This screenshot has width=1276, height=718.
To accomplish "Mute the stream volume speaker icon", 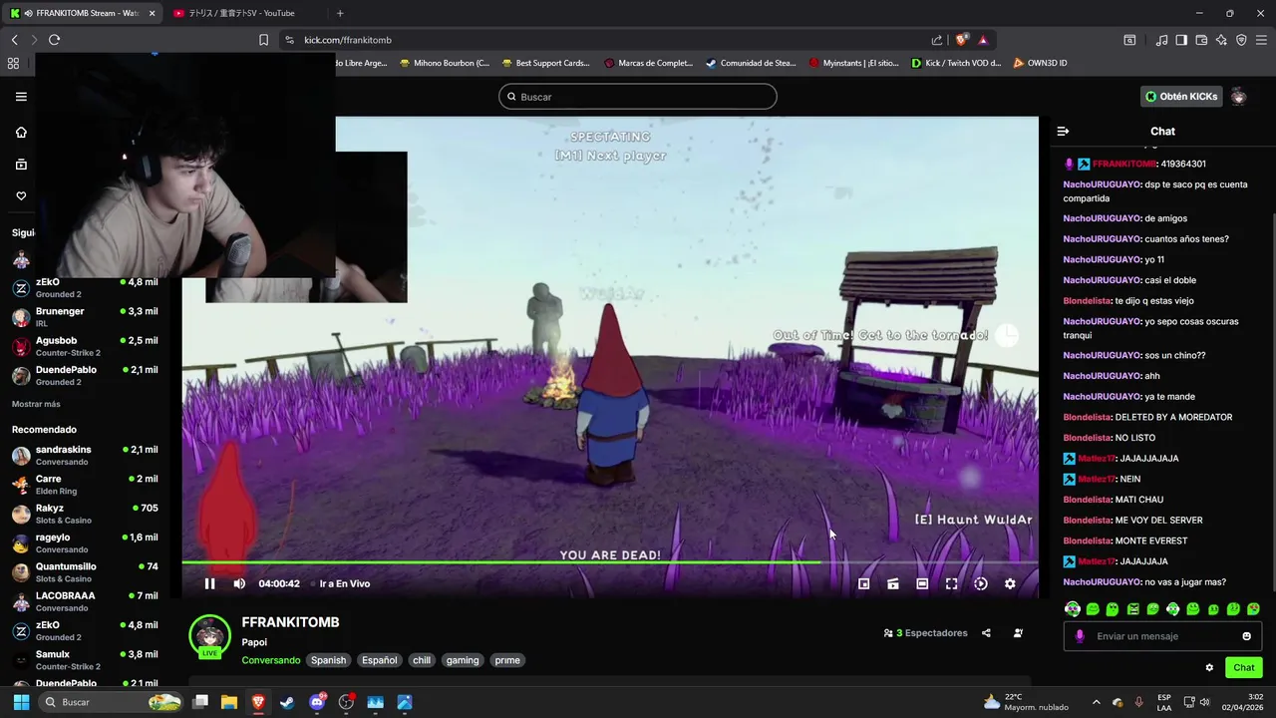I will pos(239,583).
